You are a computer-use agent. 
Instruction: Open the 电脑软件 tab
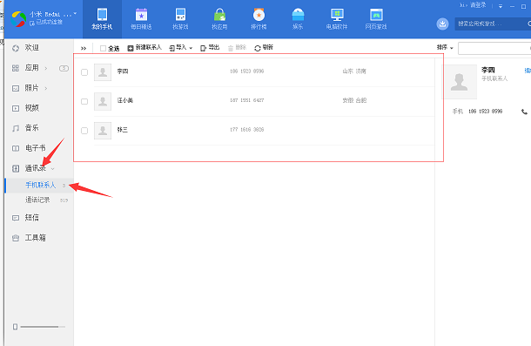pyautogui.click(x=337, y=19)
